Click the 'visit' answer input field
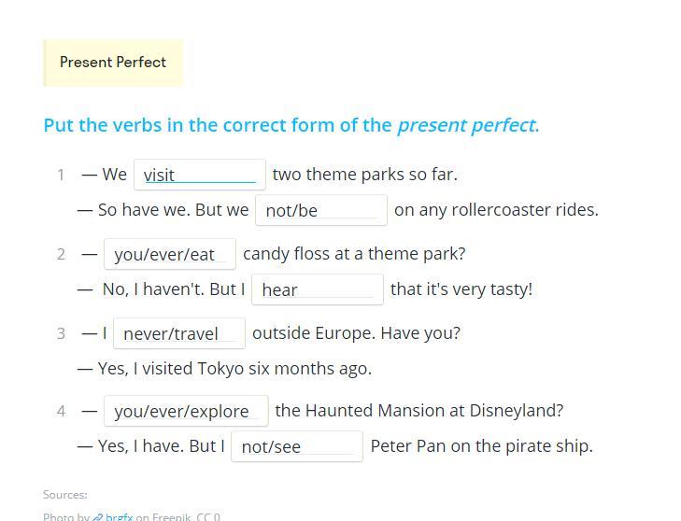 click(199, 175)
